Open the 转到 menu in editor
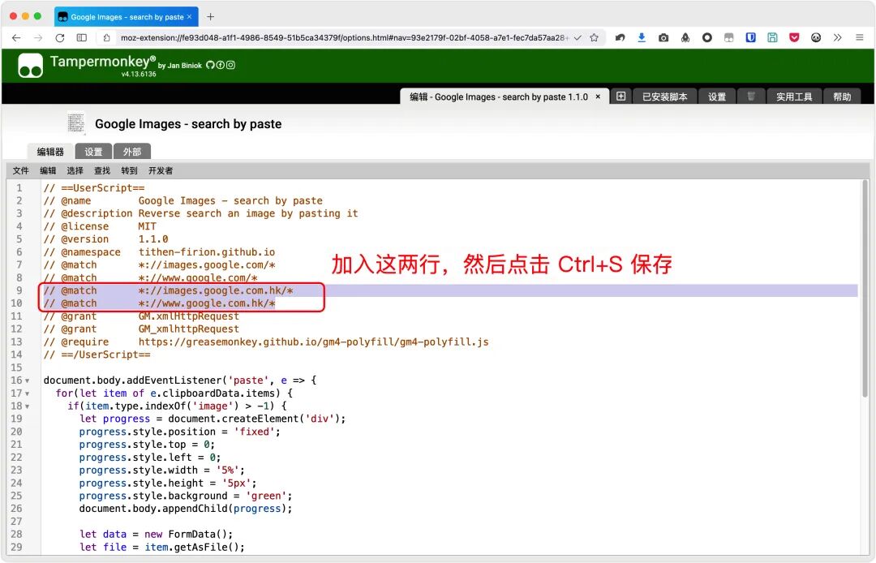The height and width of the screenshot is (563, 876). click(x=129, y=171)
